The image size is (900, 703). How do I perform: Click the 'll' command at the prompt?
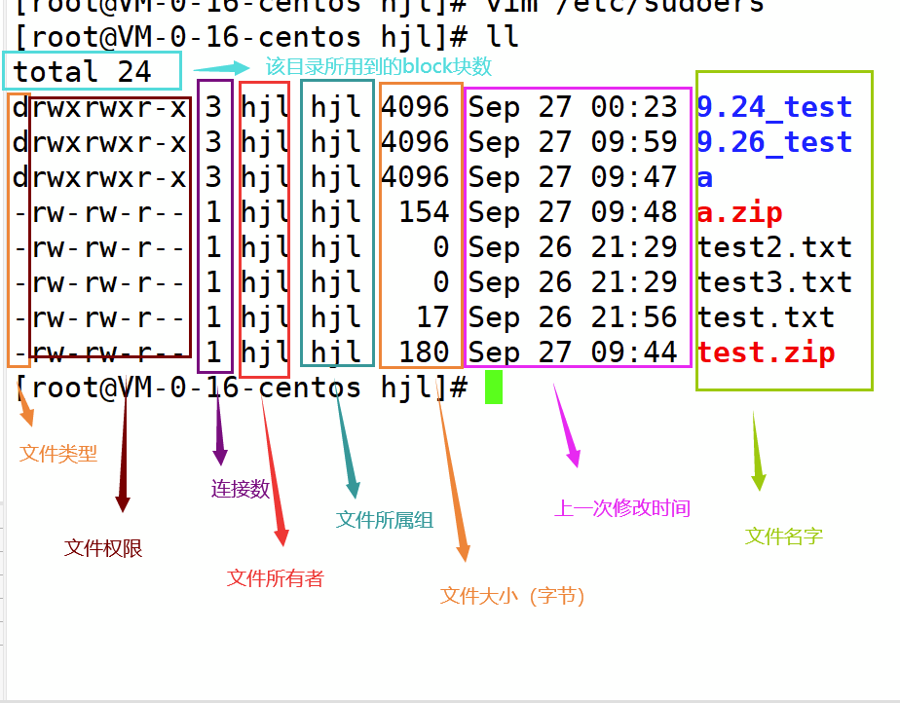[x=503, y=37]
